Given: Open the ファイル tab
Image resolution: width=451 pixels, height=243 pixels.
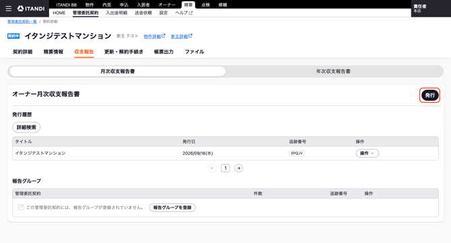Looking at the screenshot, I should point(195,52).
